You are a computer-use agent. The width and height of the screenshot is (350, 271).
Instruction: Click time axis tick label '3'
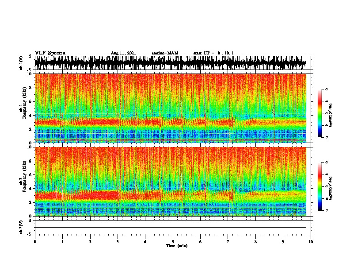click(x=118, y=242)
